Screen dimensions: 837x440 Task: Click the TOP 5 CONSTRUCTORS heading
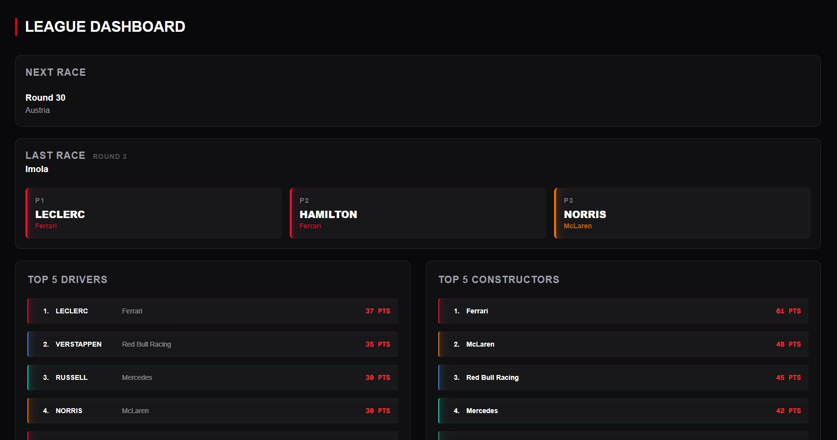tap(499, 280)
